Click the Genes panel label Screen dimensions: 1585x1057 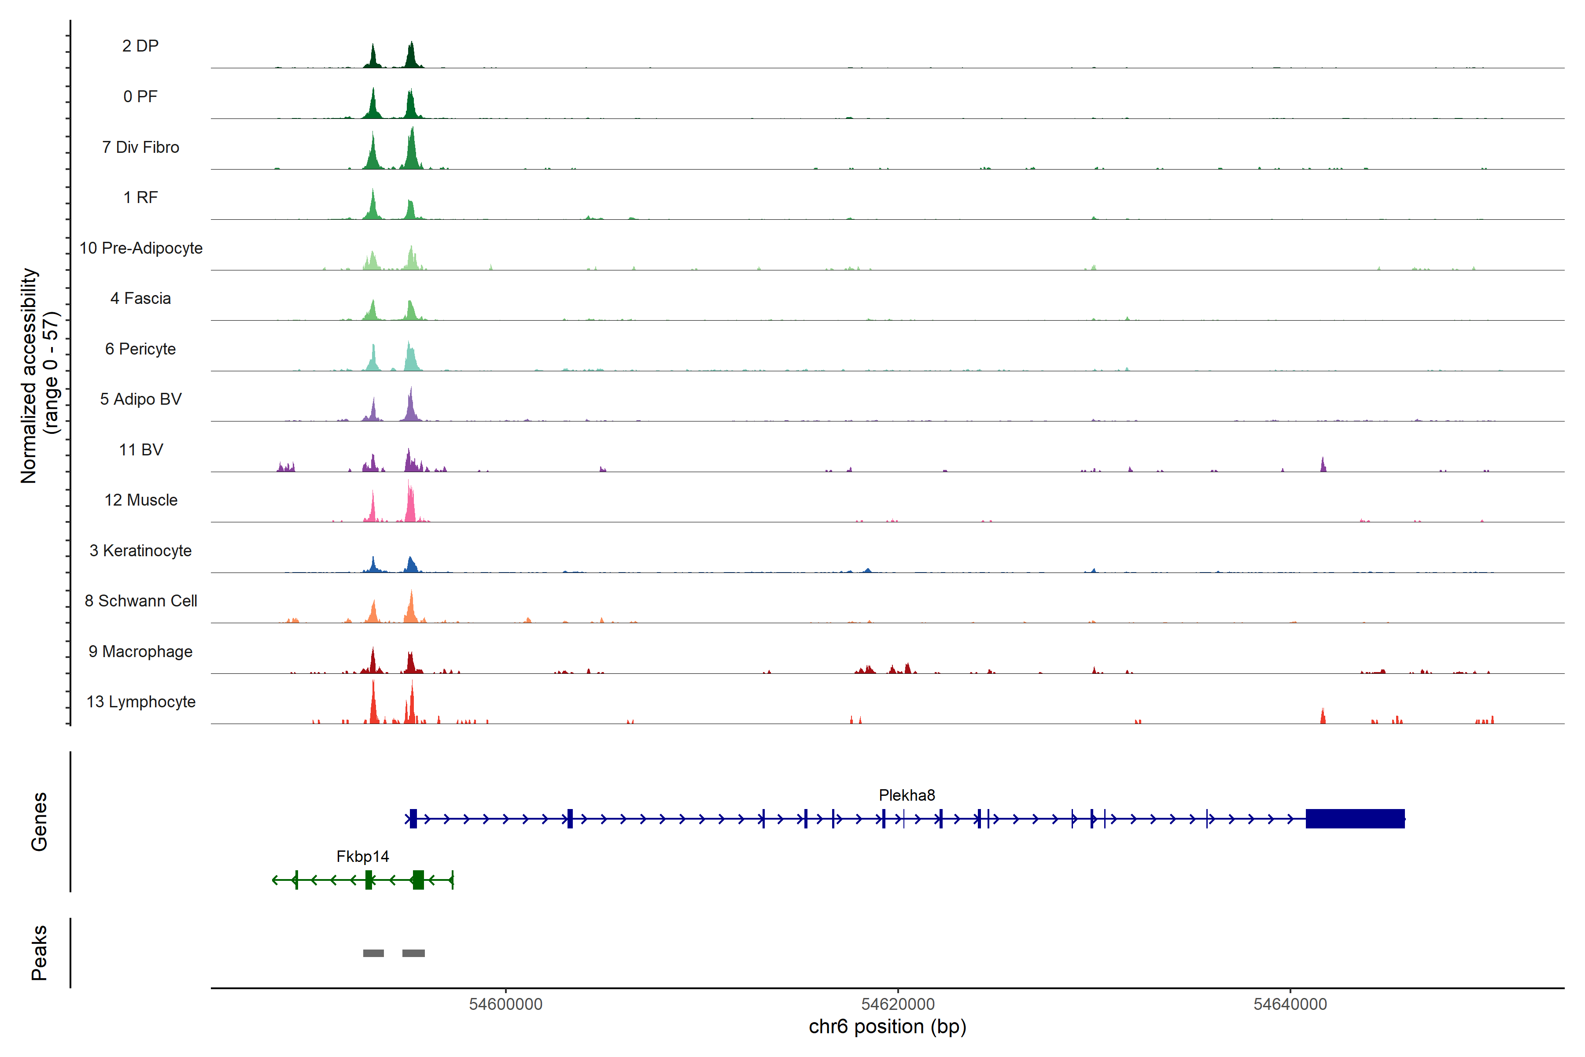(x=39, y=822)
